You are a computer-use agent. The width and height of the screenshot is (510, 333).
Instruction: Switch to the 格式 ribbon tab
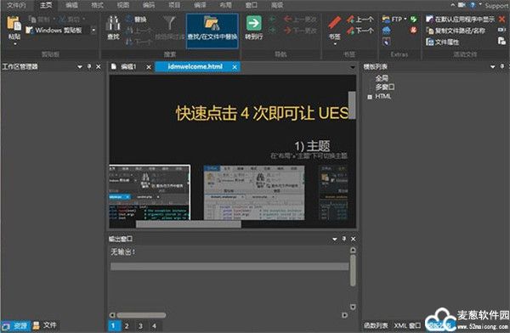click(x=97, y=5)
